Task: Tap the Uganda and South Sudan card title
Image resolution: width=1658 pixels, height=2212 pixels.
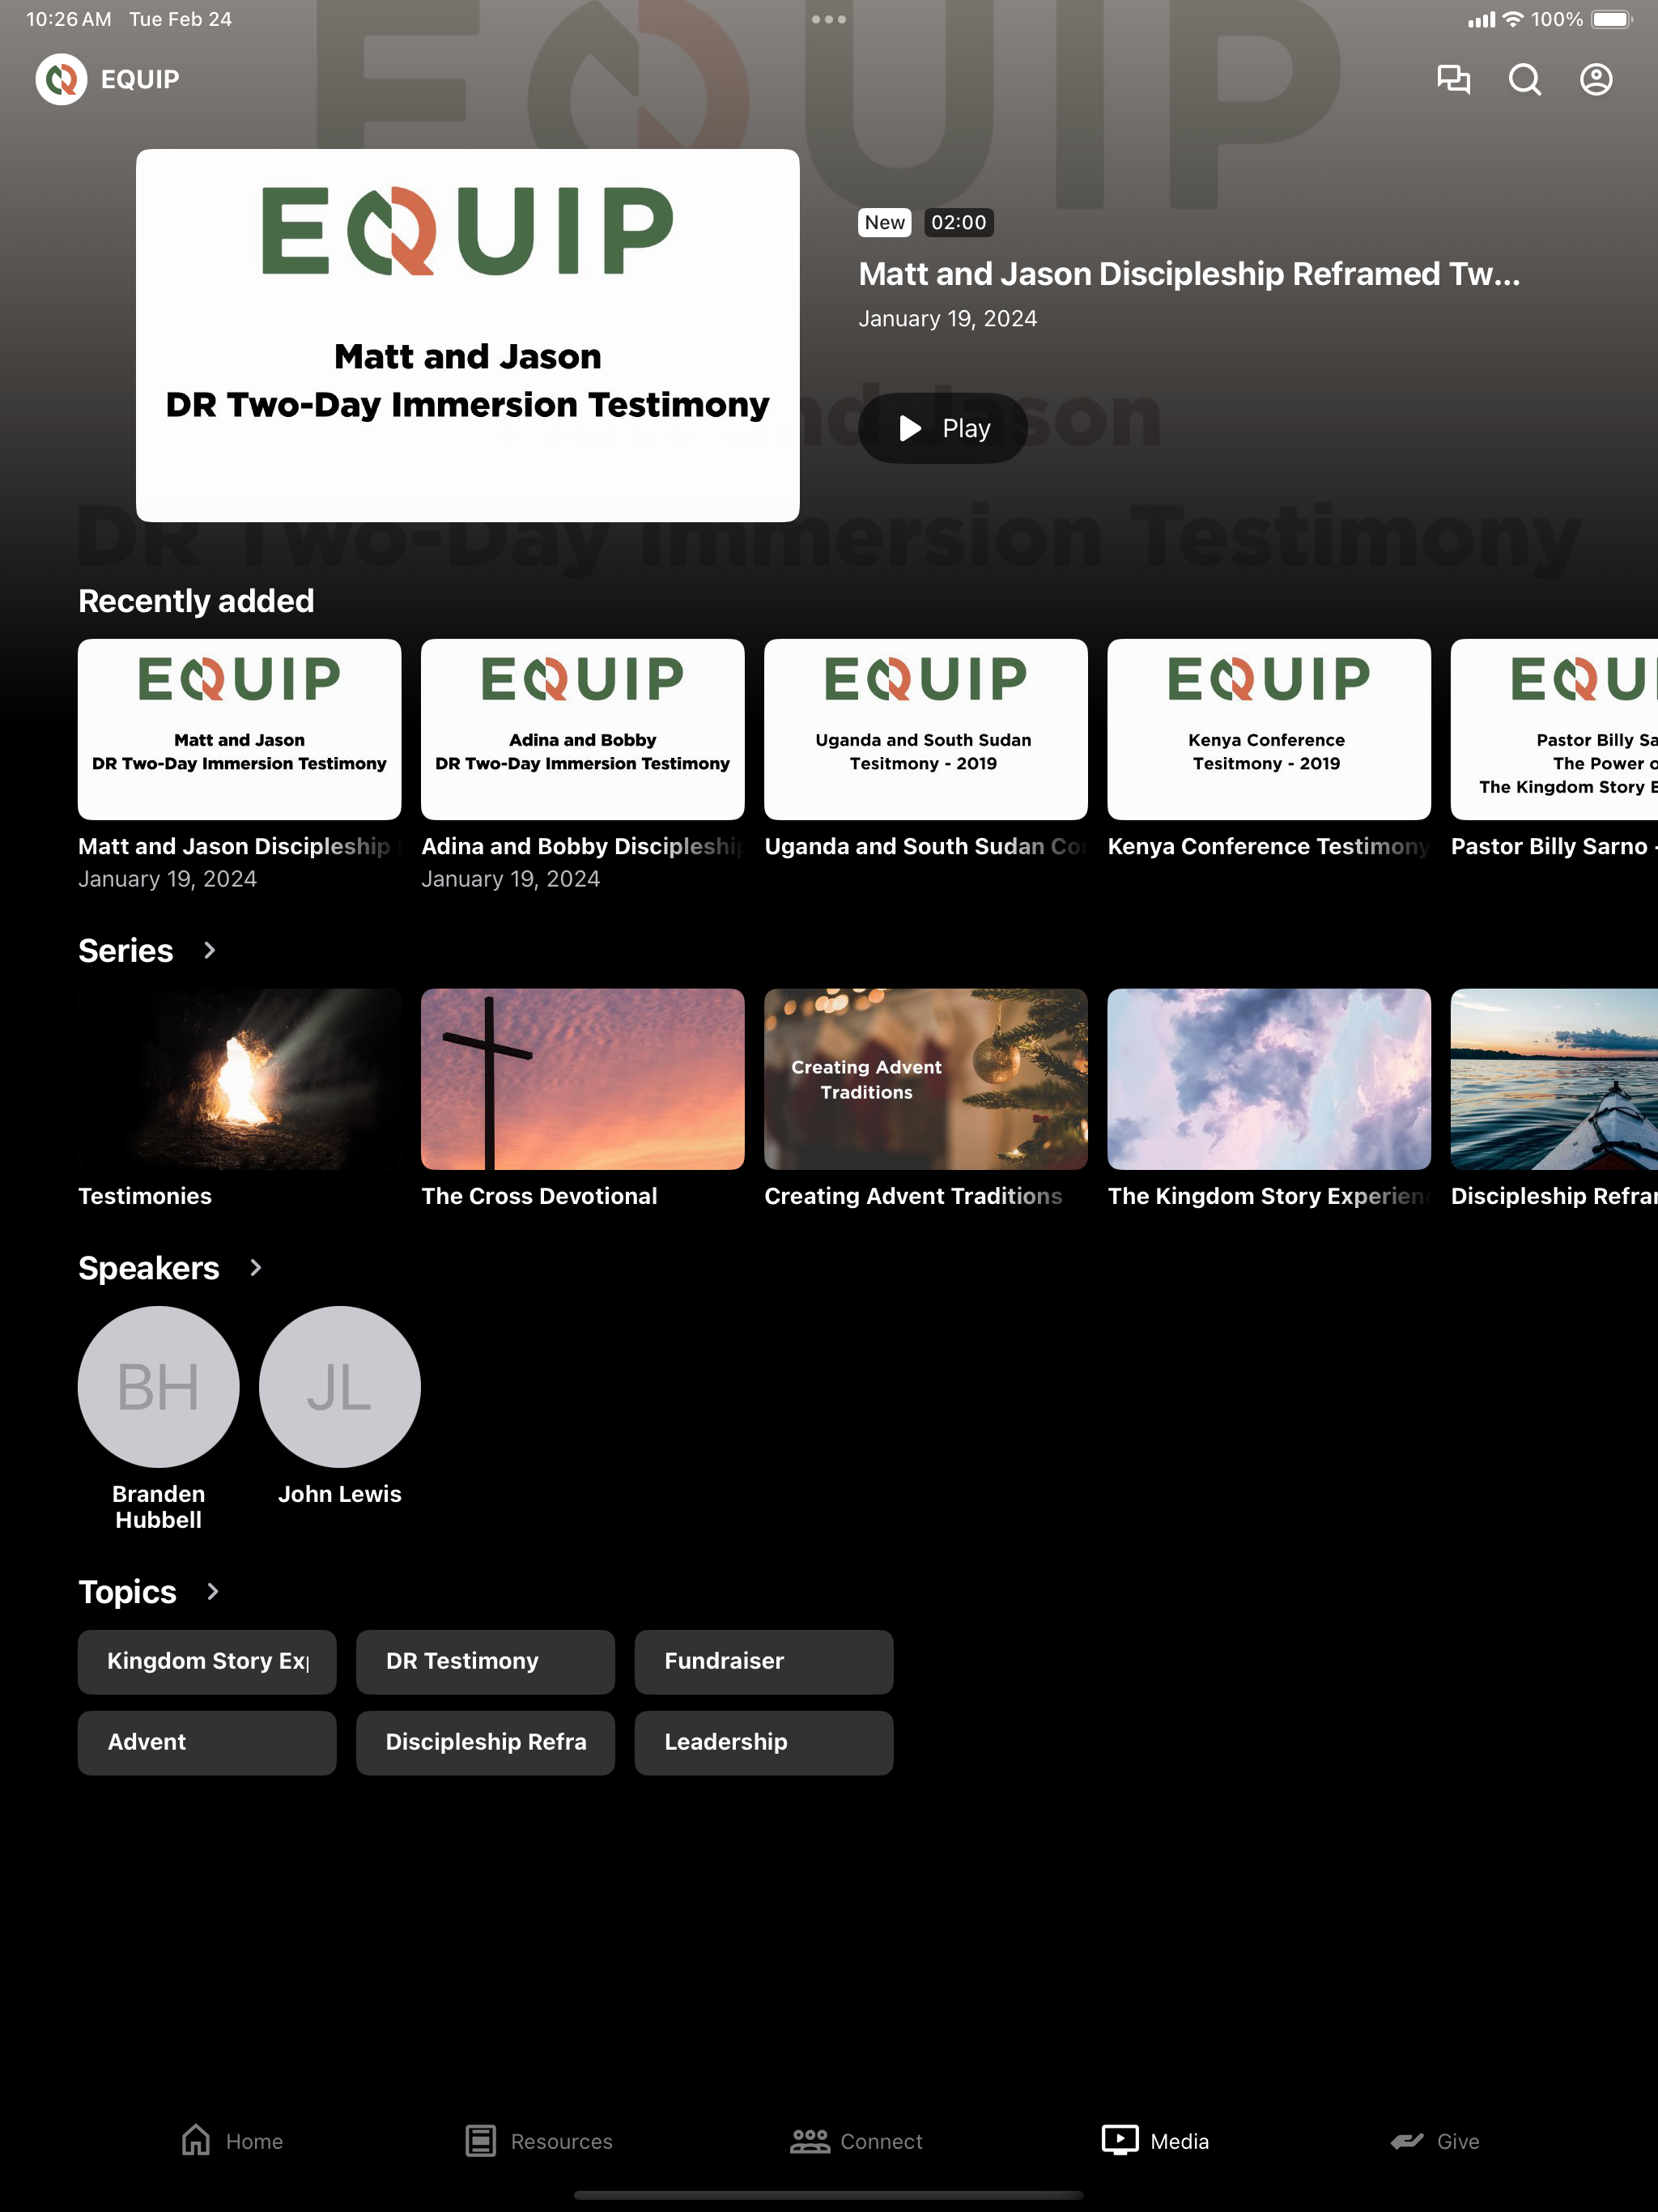Action: pos(926,846)
